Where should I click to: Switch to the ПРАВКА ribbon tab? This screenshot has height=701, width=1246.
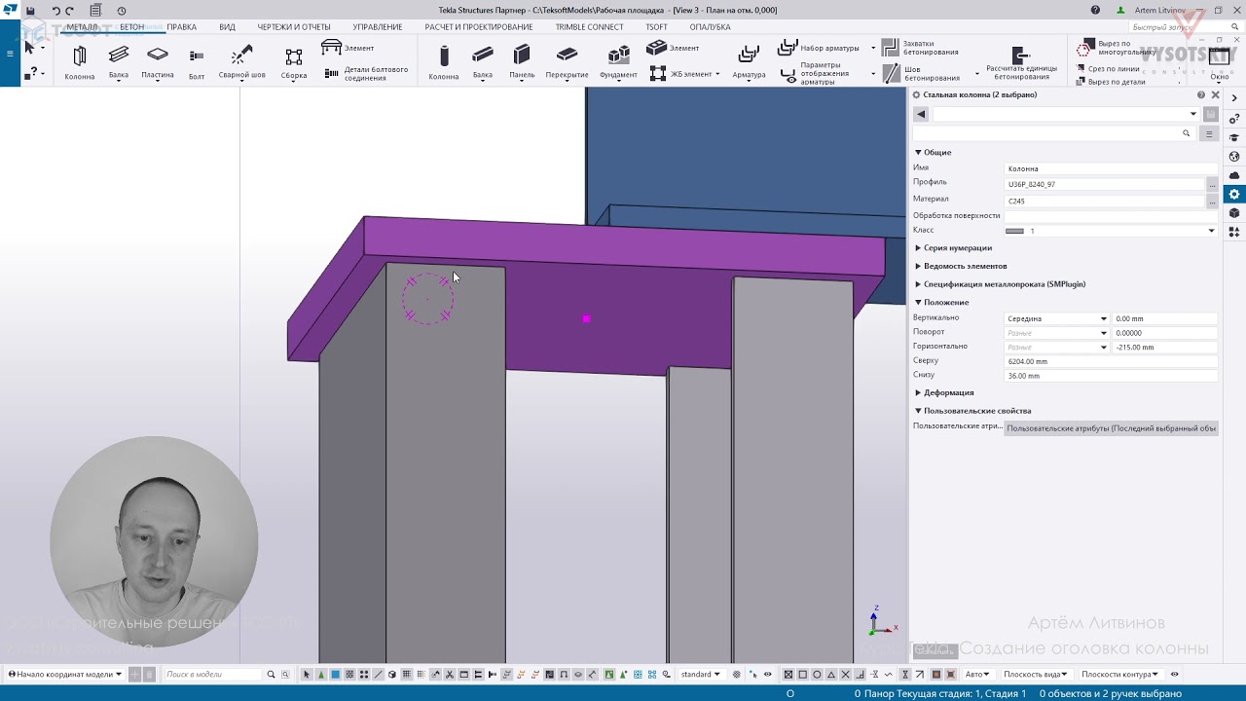click(x=181, y=27)
